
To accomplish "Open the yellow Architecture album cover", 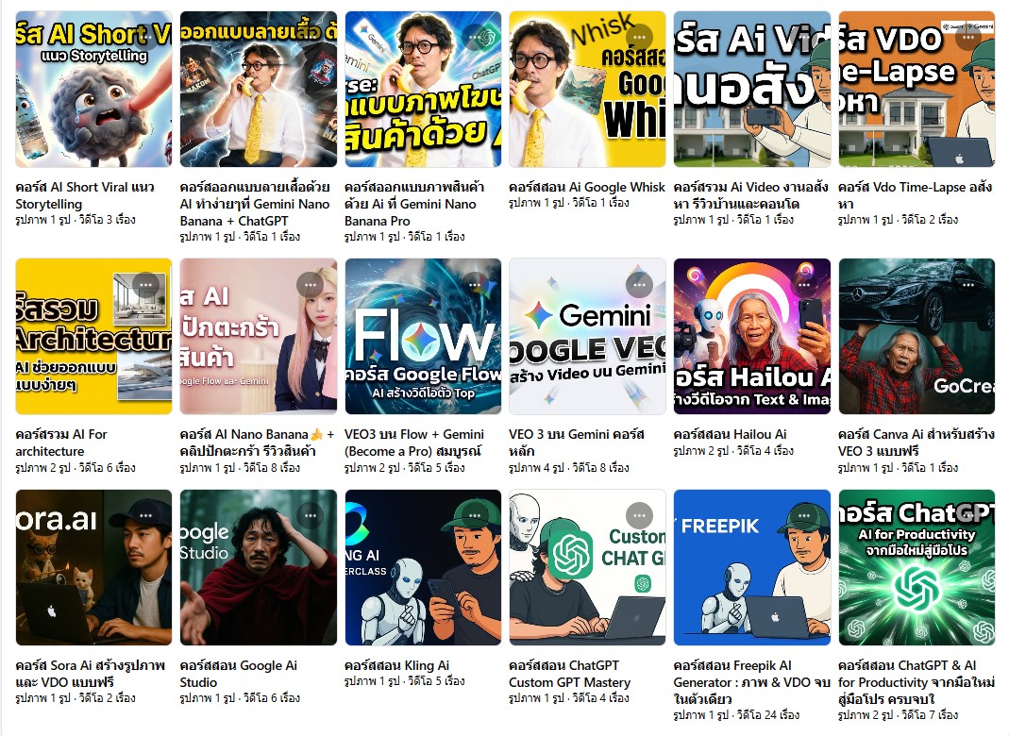I will [x=94, y=337].
